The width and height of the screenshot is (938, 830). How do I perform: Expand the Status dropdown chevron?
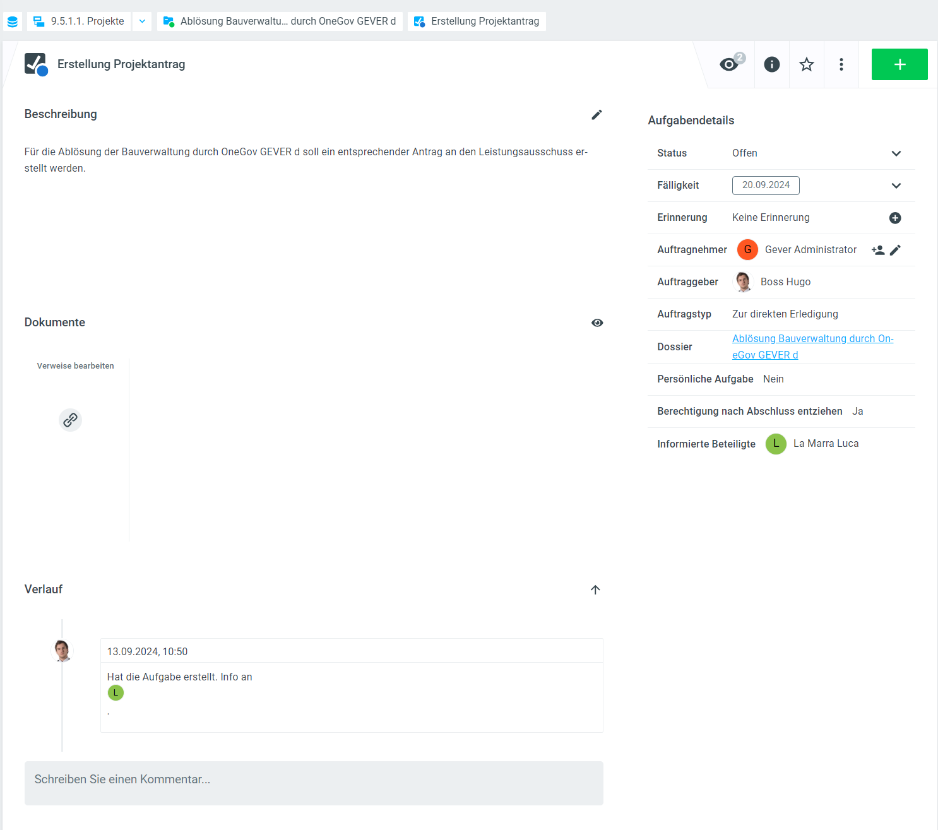pos(896,153)
